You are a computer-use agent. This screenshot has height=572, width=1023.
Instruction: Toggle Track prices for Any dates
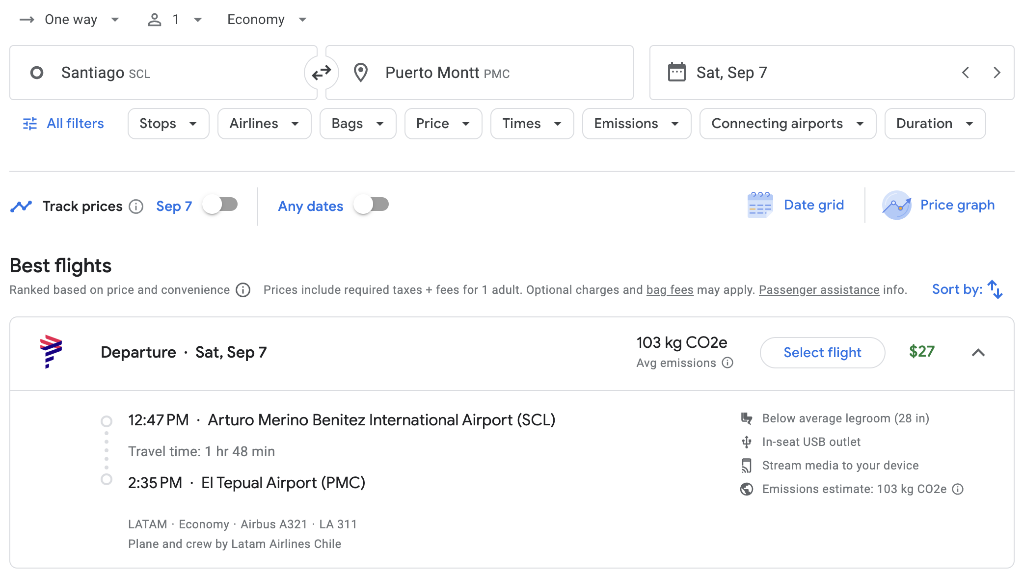pyautogui.click(x=372, y=205)
